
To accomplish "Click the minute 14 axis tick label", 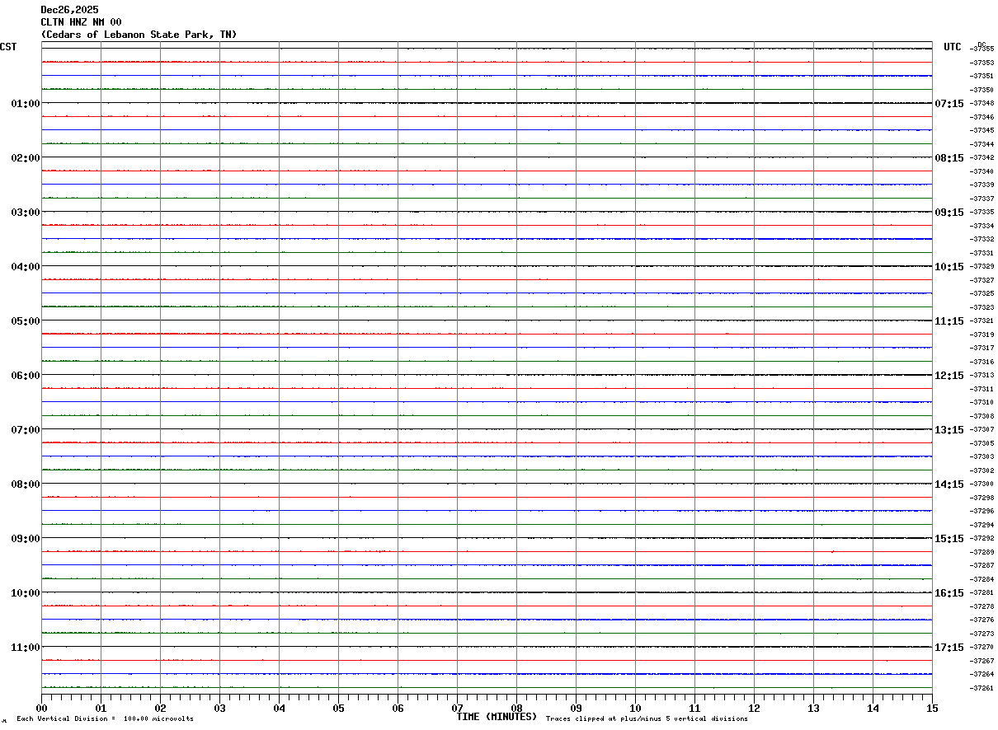I will coord(873,708).
